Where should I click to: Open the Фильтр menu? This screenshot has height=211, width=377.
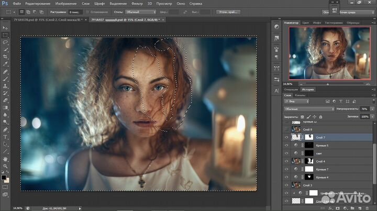click(138, 3)
